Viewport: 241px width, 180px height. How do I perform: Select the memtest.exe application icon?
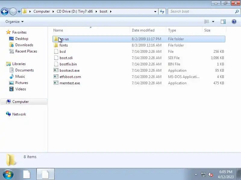(x=56, y=83)
